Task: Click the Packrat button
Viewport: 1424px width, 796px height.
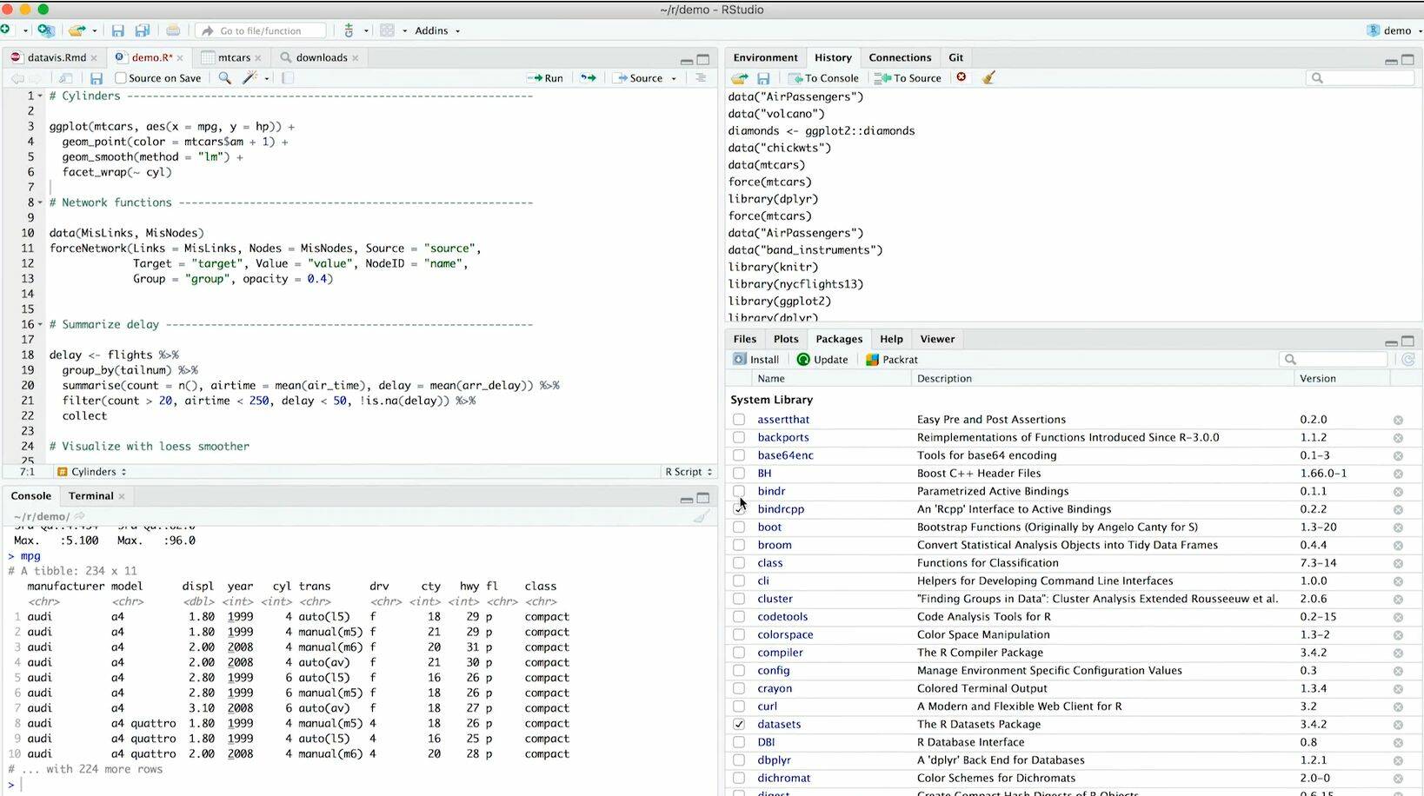Action: point(892,360)
